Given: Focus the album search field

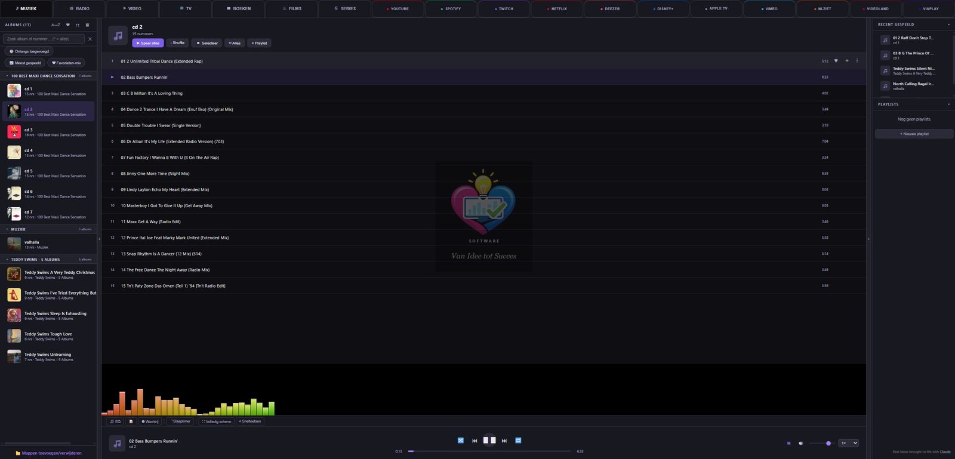Looking at the screenshot, I should tap(44, 39).
